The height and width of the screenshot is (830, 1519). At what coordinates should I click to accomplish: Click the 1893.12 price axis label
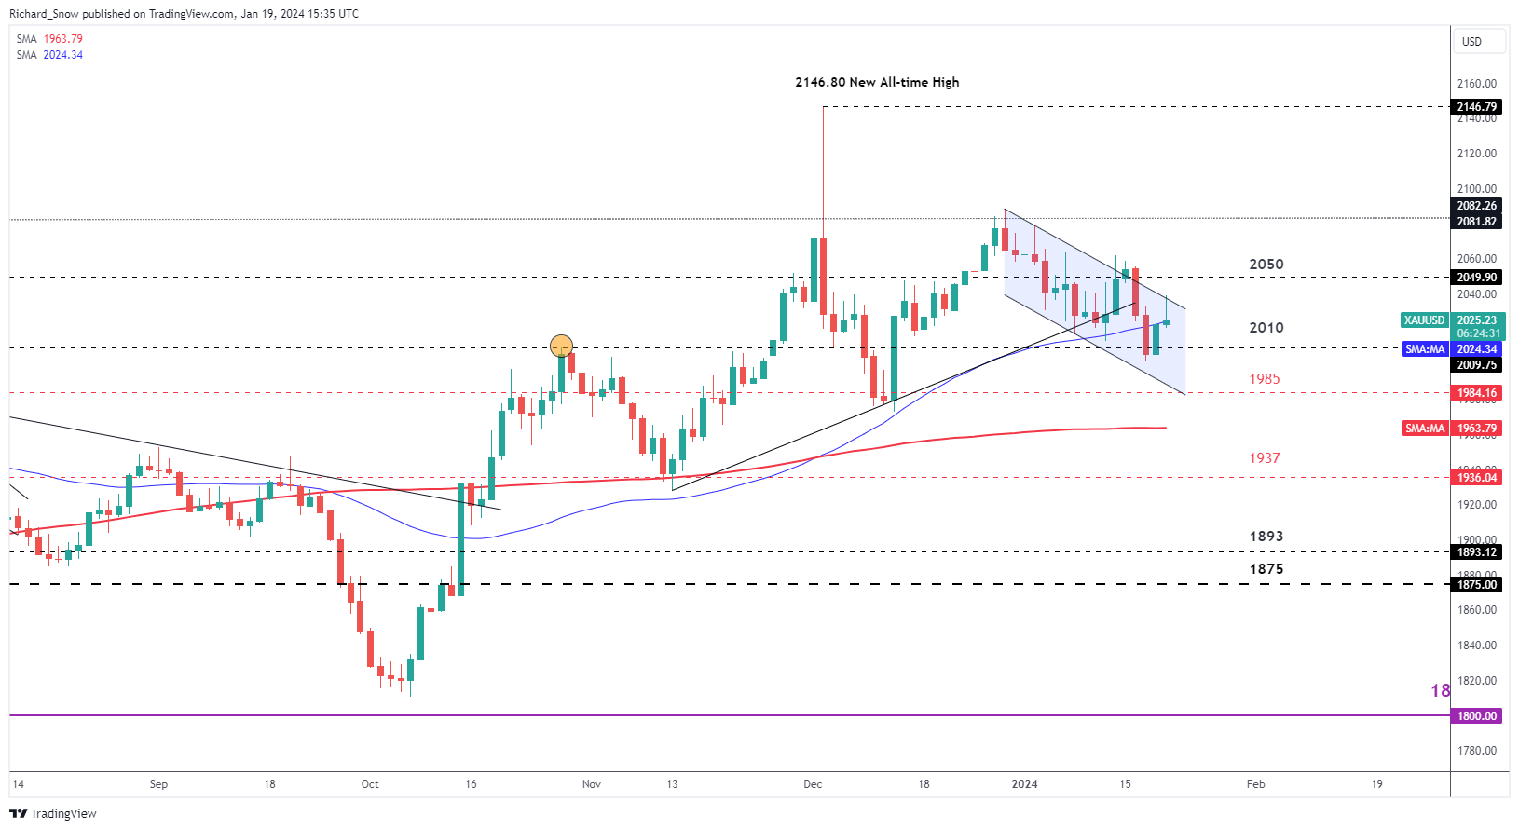click(x=1477, y=552)
